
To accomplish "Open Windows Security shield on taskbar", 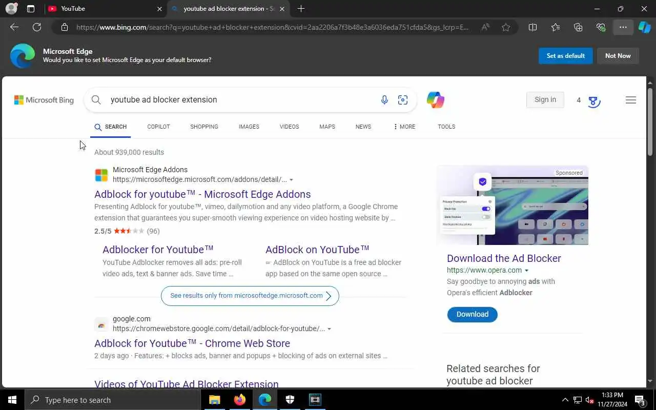I will click(x=290, y=400).
